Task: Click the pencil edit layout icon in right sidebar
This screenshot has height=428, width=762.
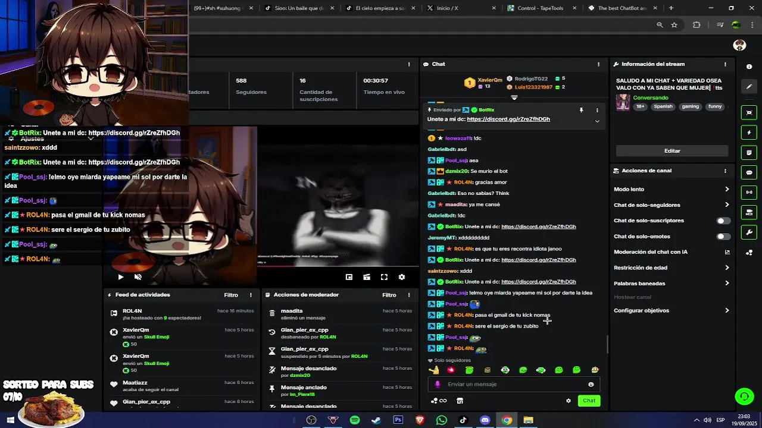Action: click(x=749, y=87)
